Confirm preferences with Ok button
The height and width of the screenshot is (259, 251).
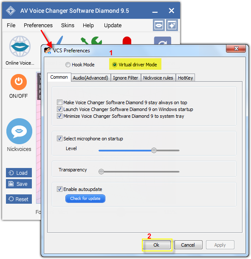coord(156,245)
